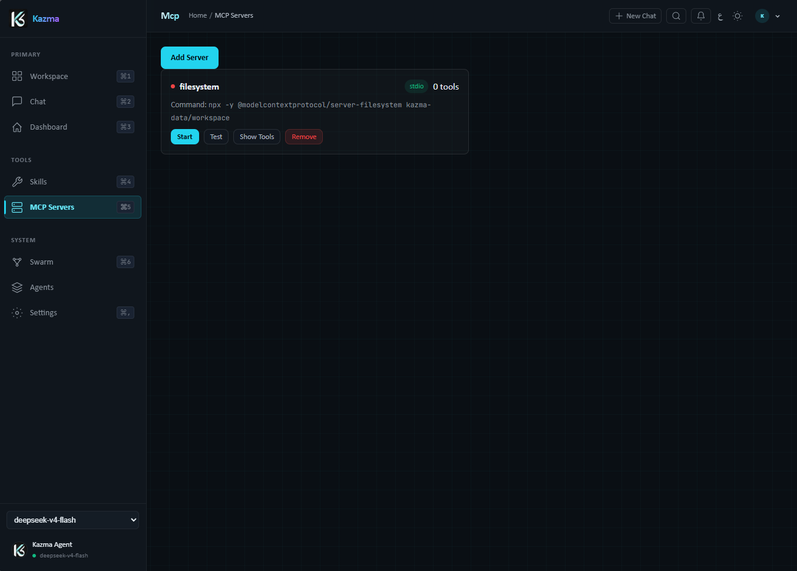Select the Workspace grid icon in sidebar
Image resolution: width=797 pixels, height=571 pixels.
[x=17, y=76]
